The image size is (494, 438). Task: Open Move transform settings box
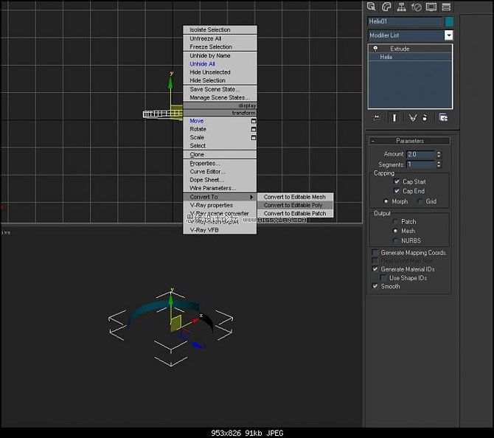pos(254,121)
